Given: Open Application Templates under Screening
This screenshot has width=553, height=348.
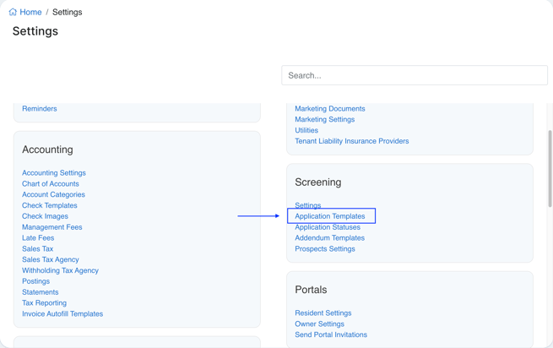Looking at the screenshot, I should [329, 216].
